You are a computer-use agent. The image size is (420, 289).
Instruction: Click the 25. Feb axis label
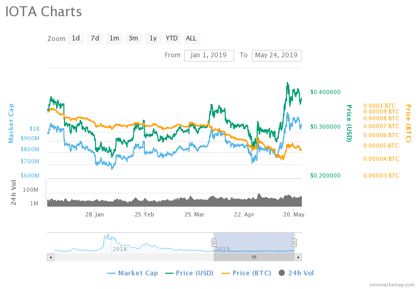pyautogui.click(x=144, y=214)
